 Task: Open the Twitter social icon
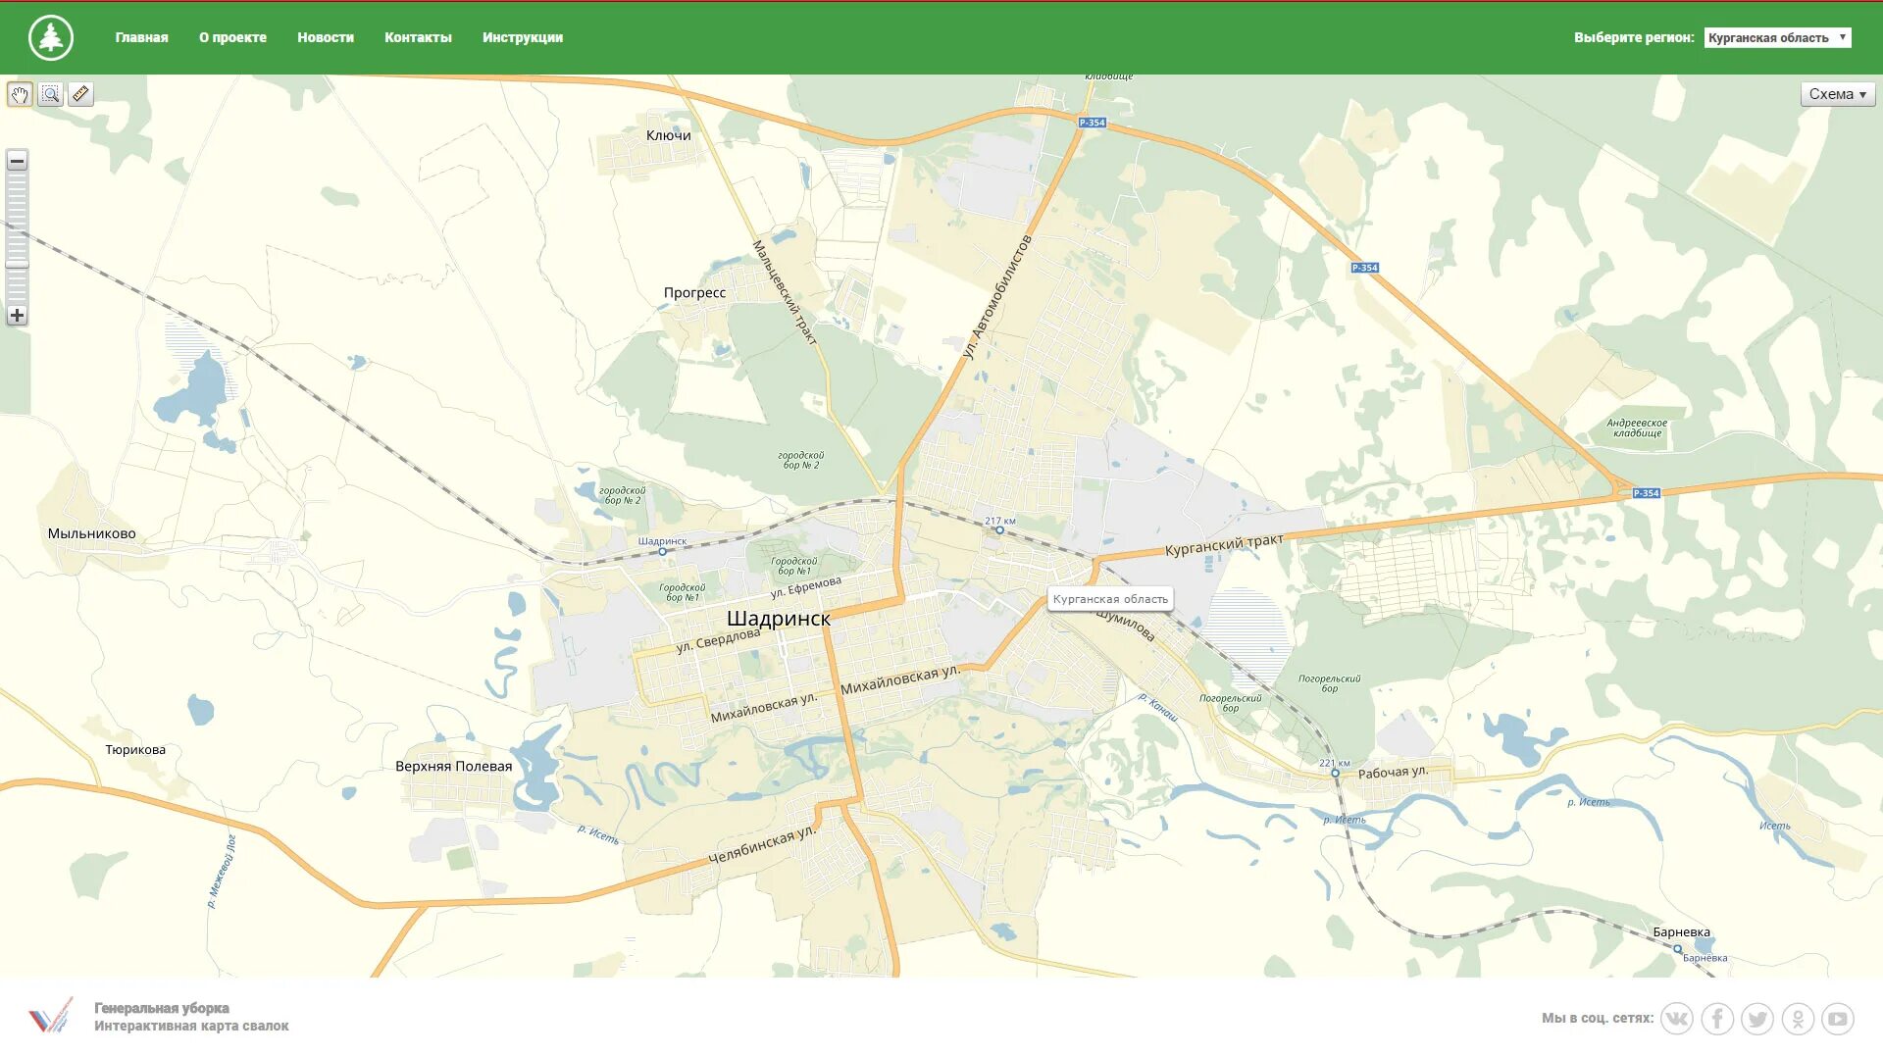pyautogui.click(x=1757, y=1019)
